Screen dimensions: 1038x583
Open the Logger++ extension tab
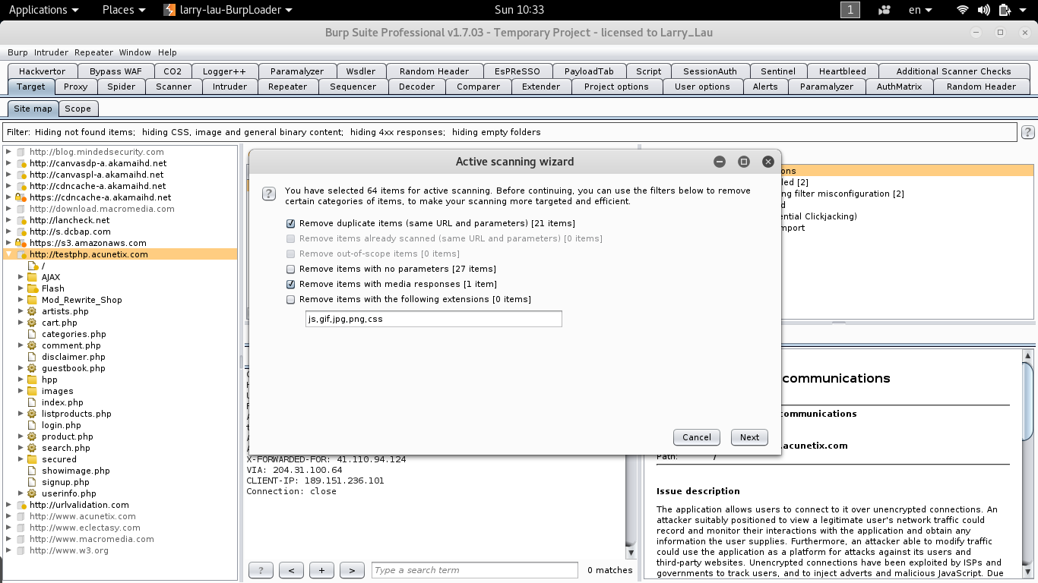click(x=224, y=71)
